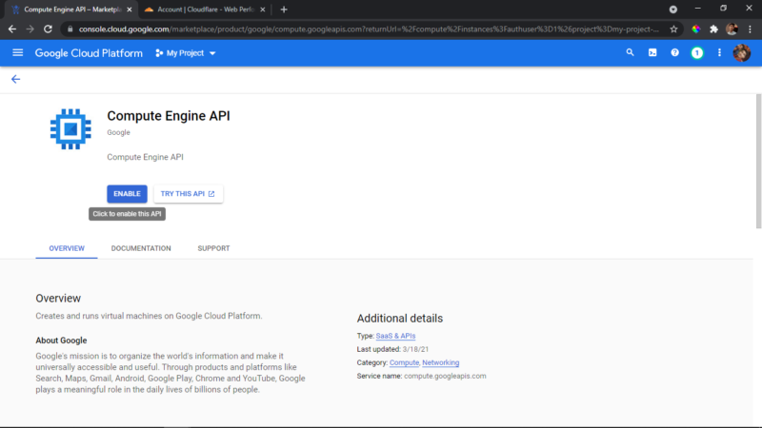
Task: Open the hamburger navigation menu
Action: (x=17, y=52)
